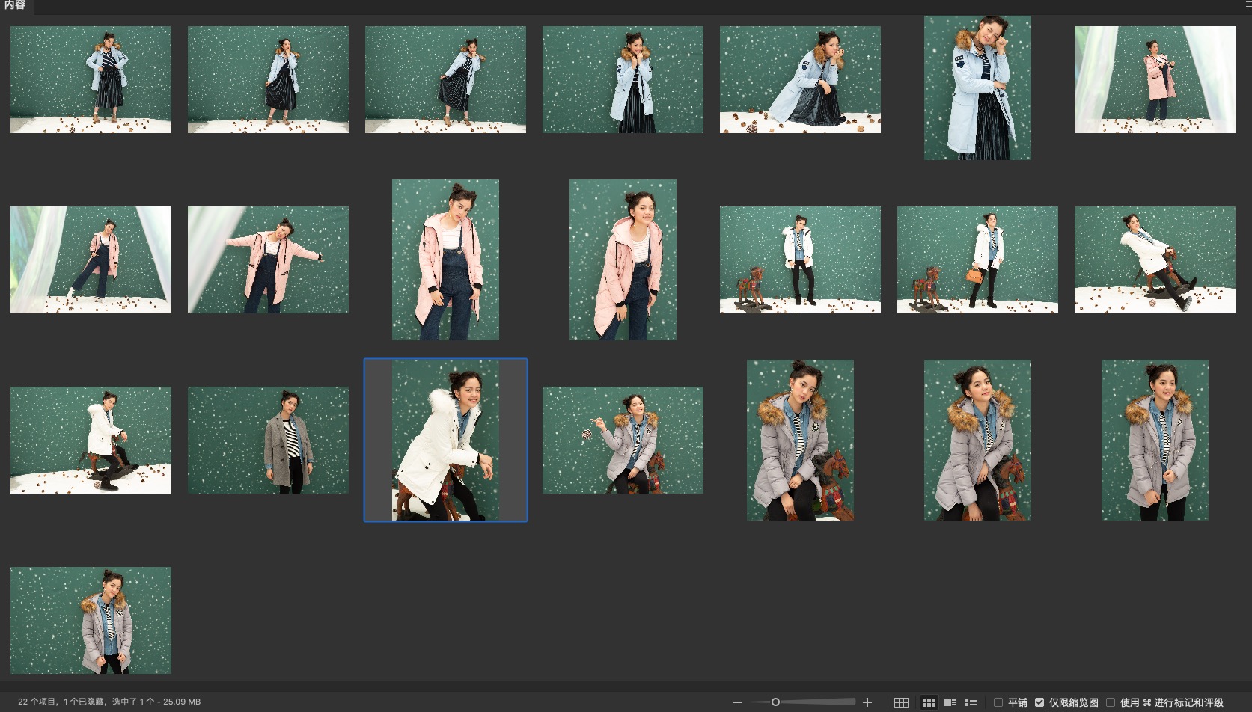
Task: Select the white coat with orange handbag thumbnail
Action: point(977,260)
